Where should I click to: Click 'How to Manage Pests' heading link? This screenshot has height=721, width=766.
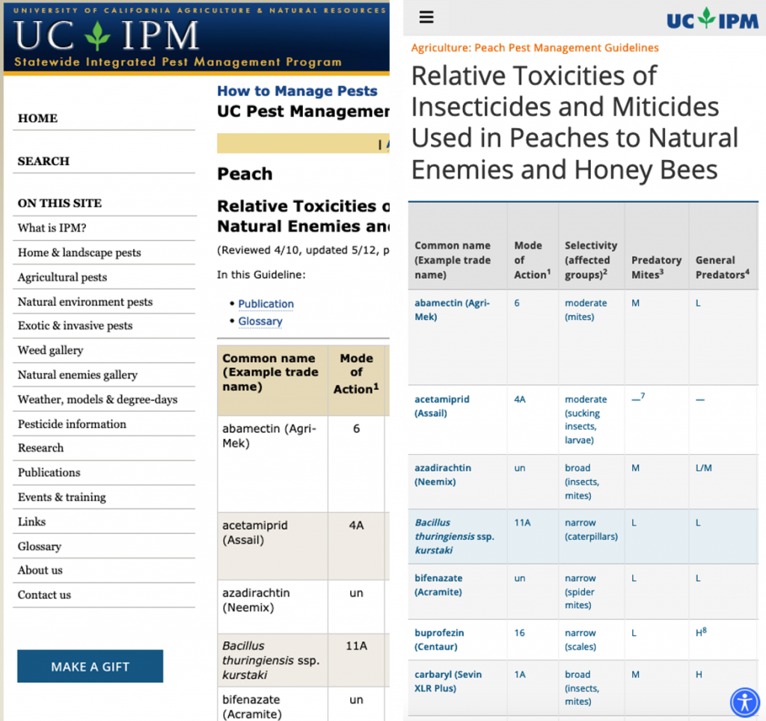click(x=297, y=91)
